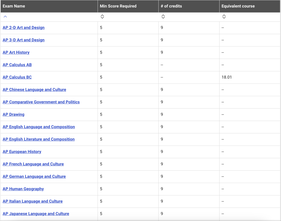Open the AP Drawing link
Screen dimensions: 281x221
tap(14, 114)
